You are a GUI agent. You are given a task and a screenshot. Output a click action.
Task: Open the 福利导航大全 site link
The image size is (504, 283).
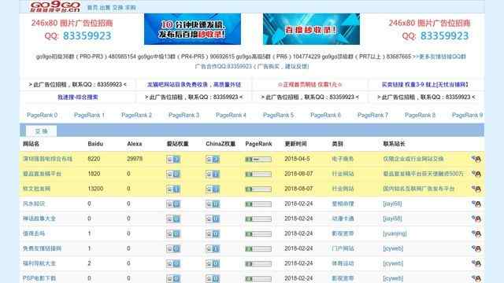[39, 263]
